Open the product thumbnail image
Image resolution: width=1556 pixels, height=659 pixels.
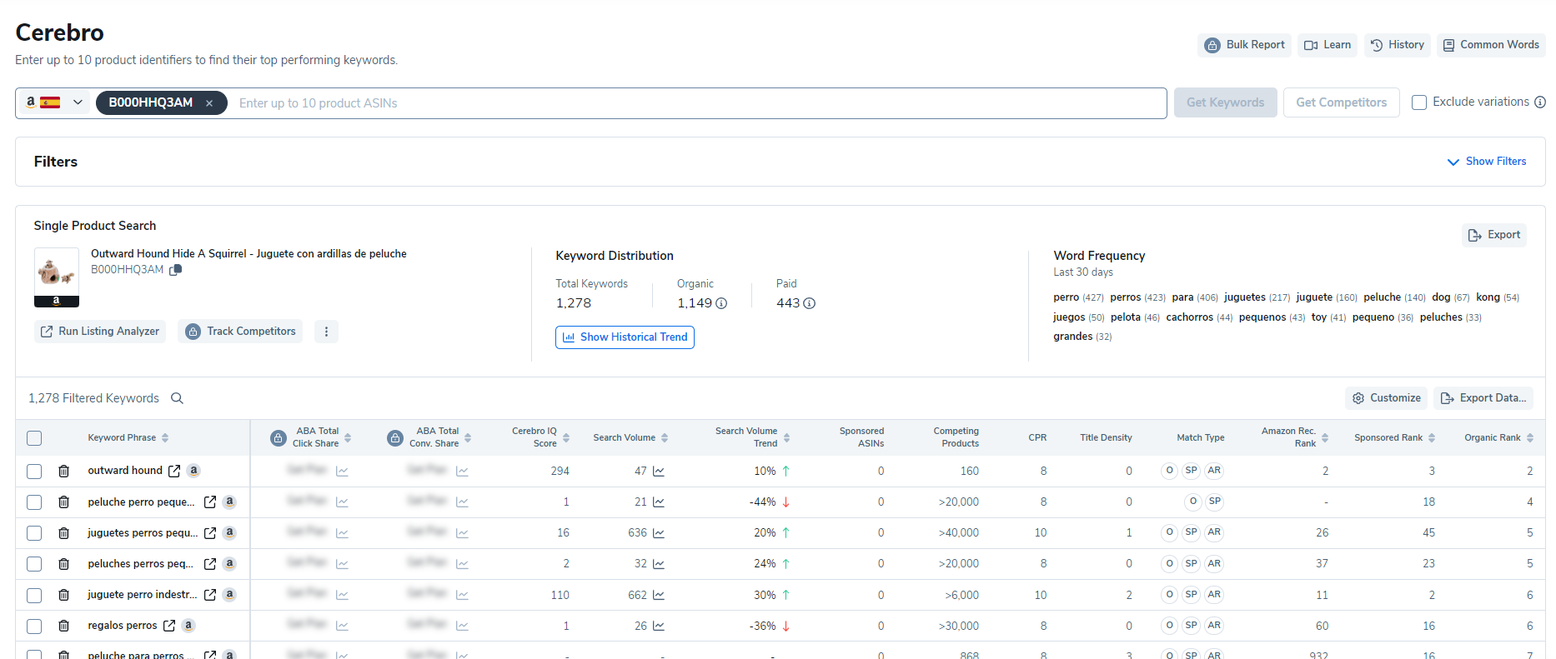click(57, 277)
